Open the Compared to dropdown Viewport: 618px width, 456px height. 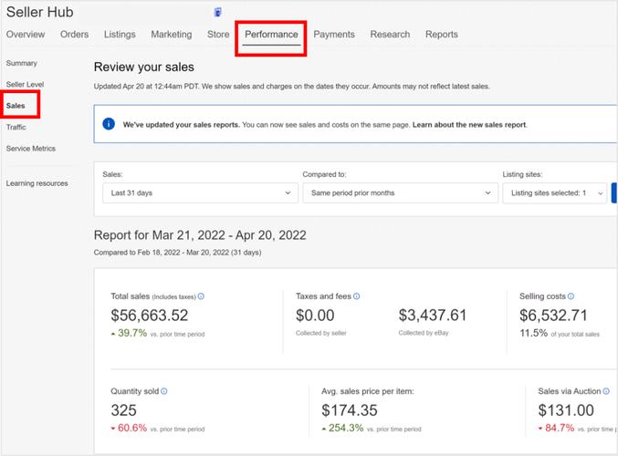(x=401, y=193)
